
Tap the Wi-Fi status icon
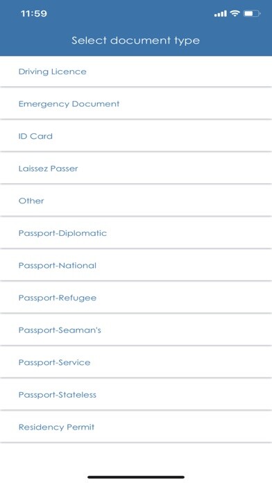235,13
